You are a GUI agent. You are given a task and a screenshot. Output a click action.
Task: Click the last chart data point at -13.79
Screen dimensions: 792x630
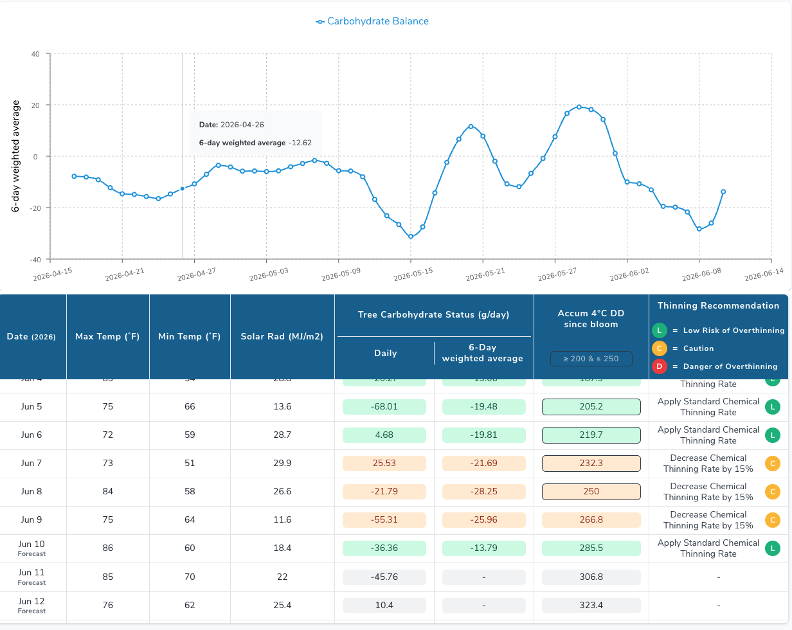[x=723, y=192]
